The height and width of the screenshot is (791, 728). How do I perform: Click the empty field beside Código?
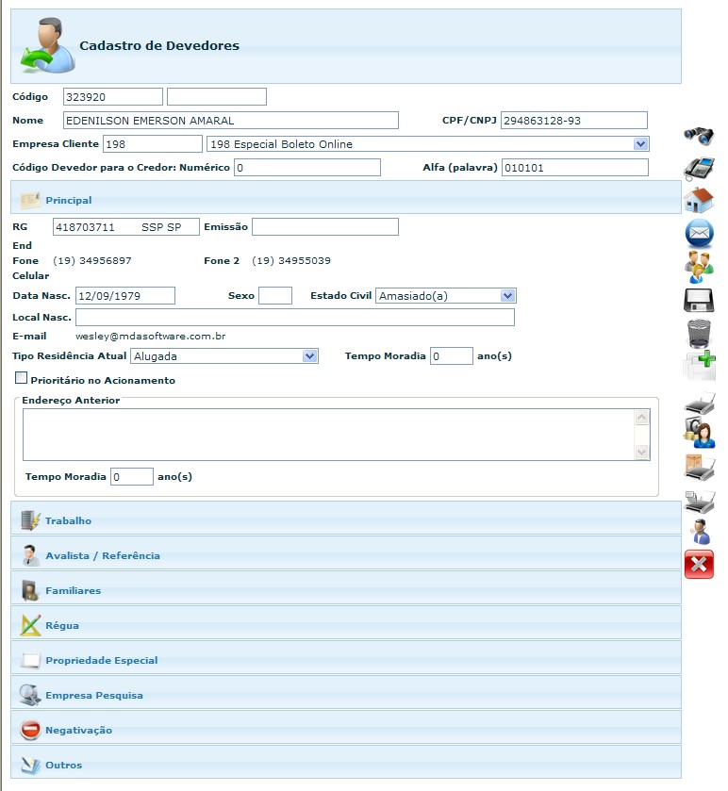coord(217,97)
